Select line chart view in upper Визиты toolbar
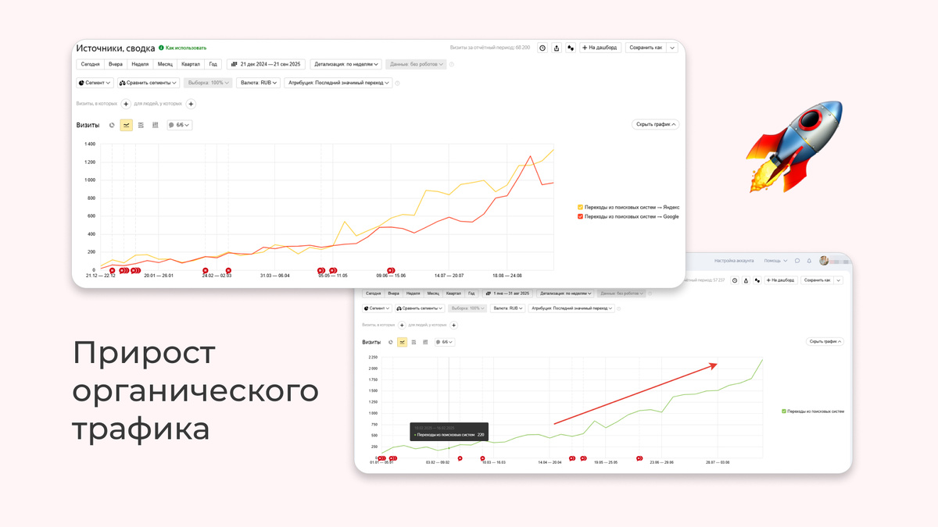This screenshot has height=527, width=938. coord(127,125)
